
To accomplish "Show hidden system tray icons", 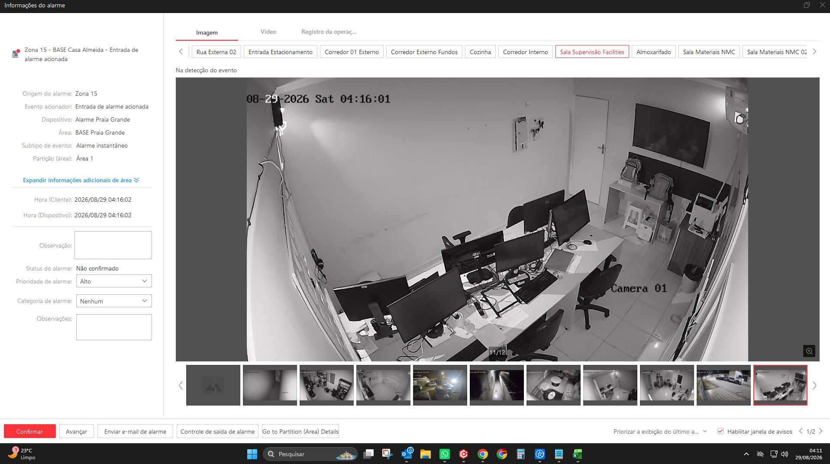I will (x=746, y=454).
